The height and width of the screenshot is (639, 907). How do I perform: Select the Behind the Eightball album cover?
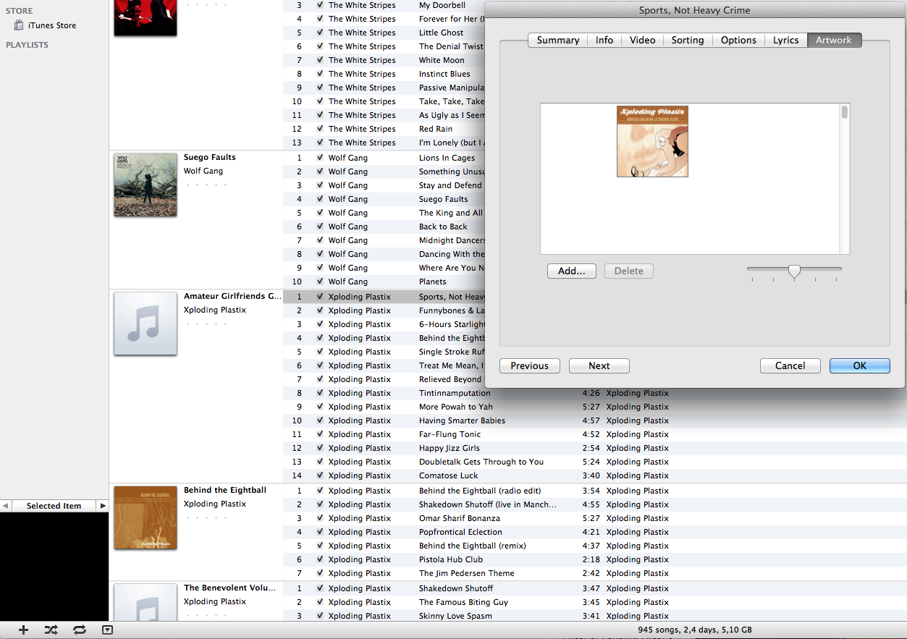pos(145,517)
